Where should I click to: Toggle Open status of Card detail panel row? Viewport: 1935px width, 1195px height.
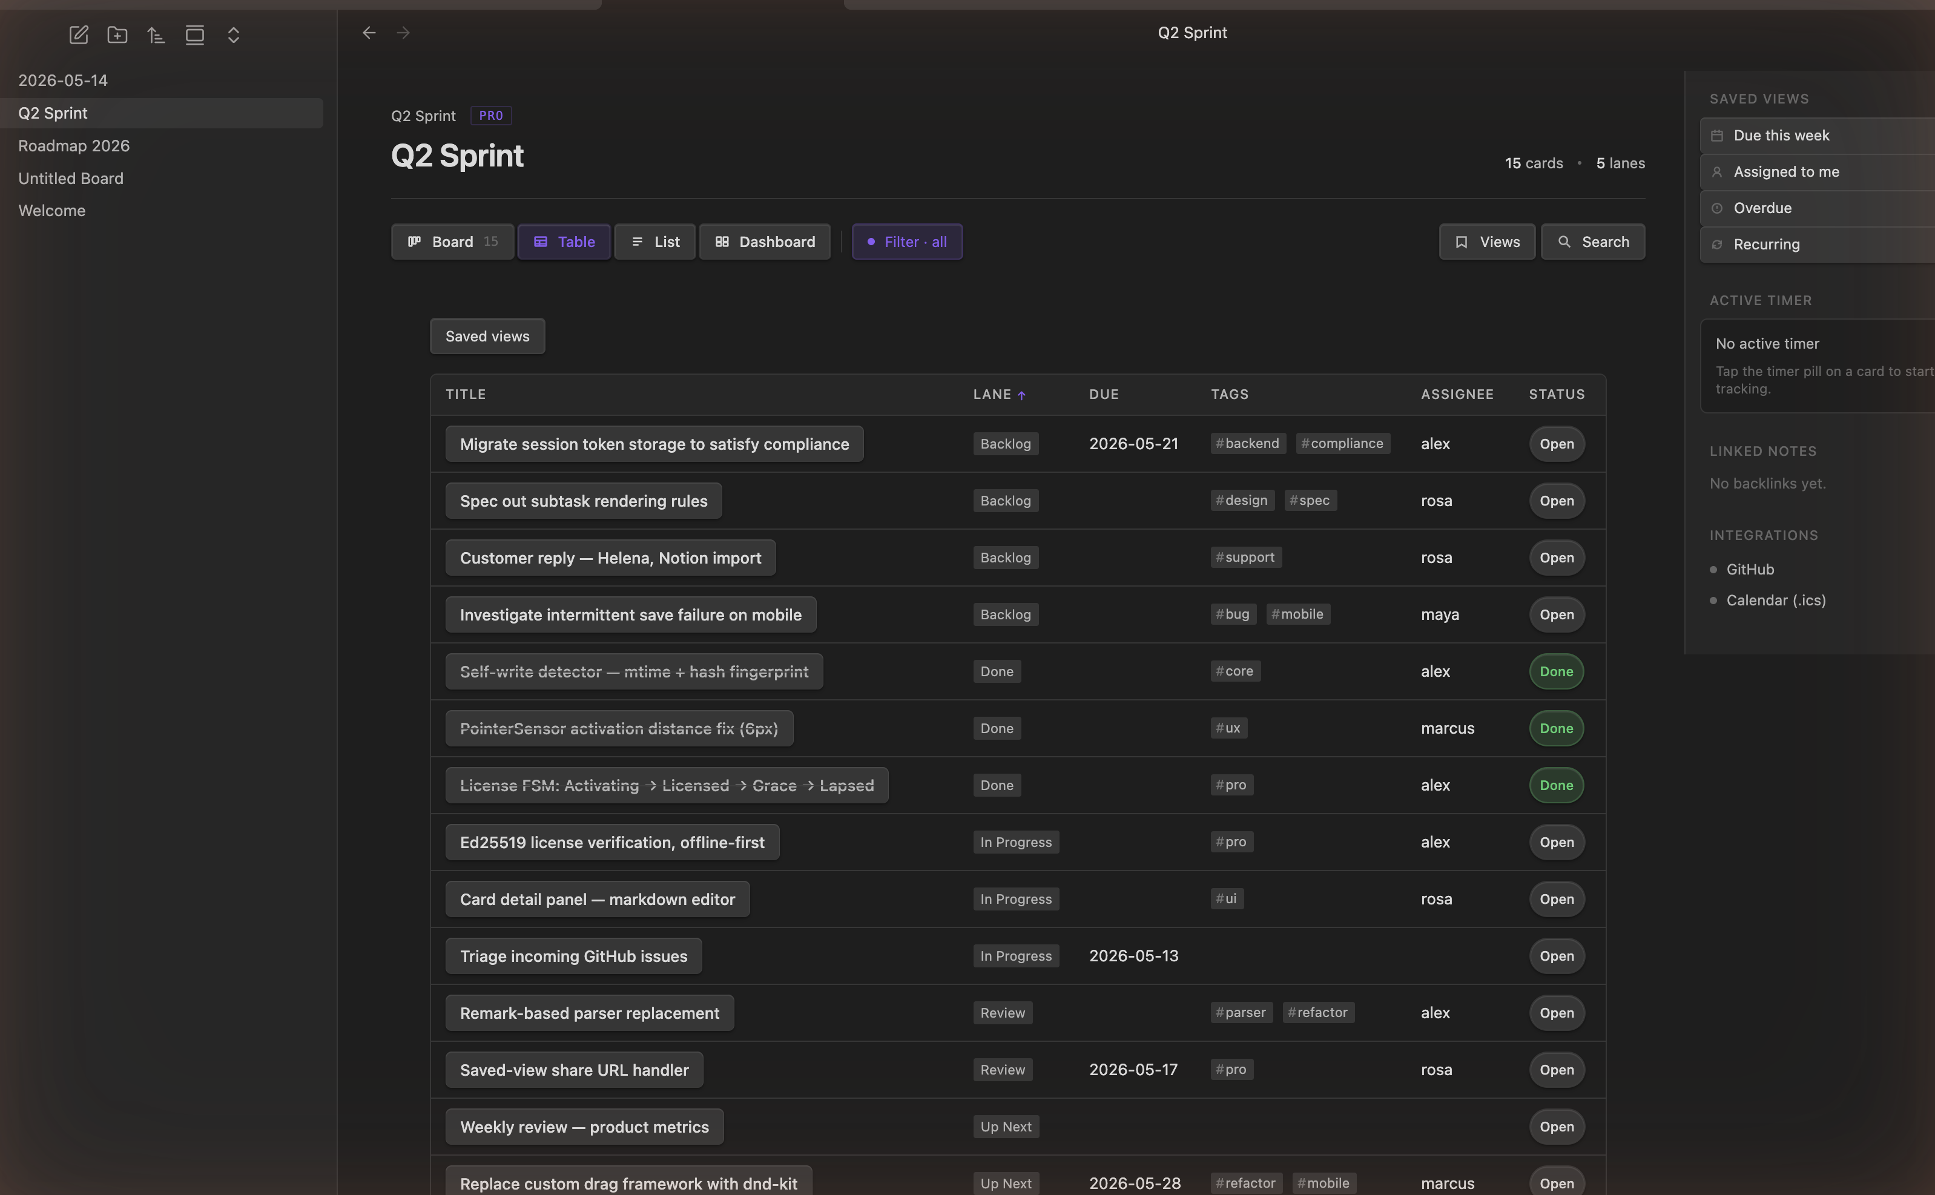(x=1557, y=900)
